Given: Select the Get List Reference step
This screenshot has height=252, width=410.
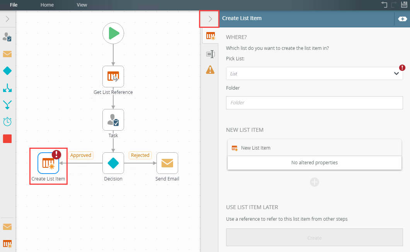Looking at the screenshot, I should (x=113, y=76).
